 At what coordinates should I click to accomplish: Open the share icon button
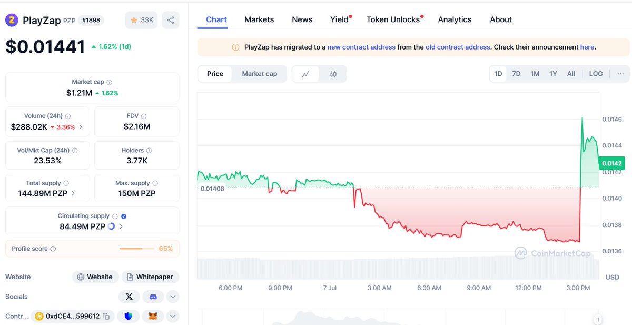click(171, 20)
